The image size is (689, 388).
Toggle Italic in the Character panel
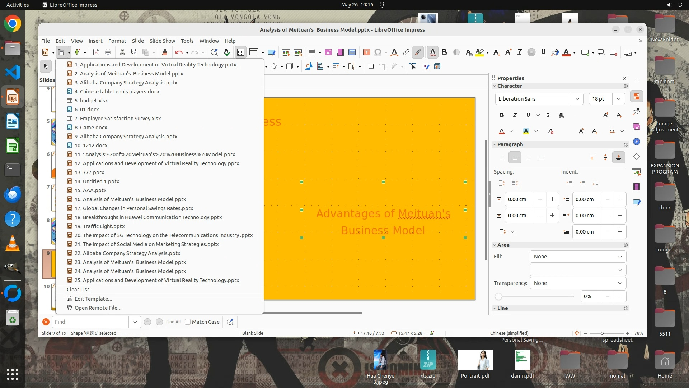(515, 115)
